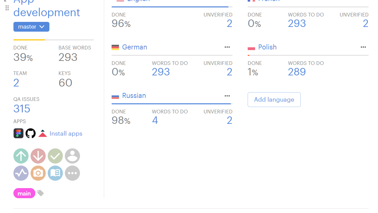
Task: Open the purple activity pulse icon
Action: 21,173
